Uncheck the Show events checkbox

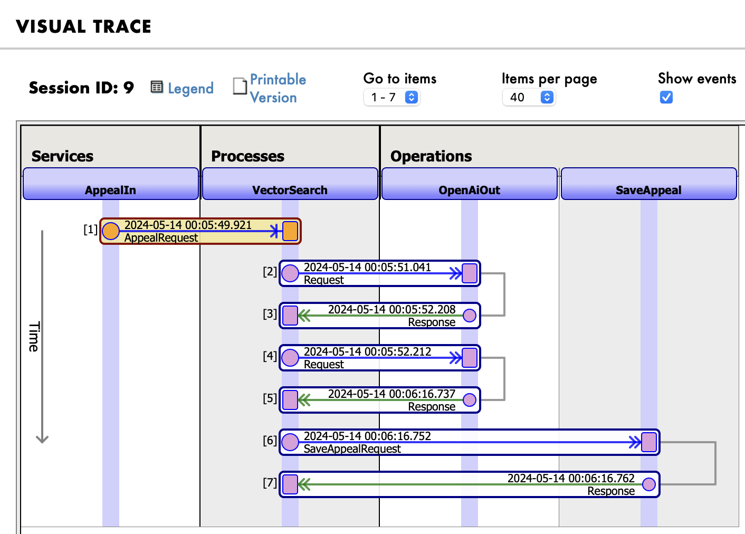tap(666, 97)
